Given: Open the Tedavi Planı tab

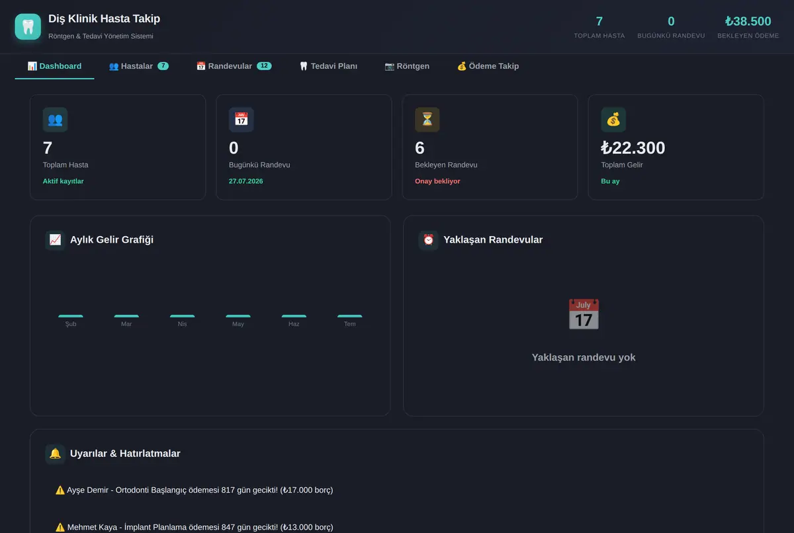Looking at the screenshot, I should pos(328,66).
